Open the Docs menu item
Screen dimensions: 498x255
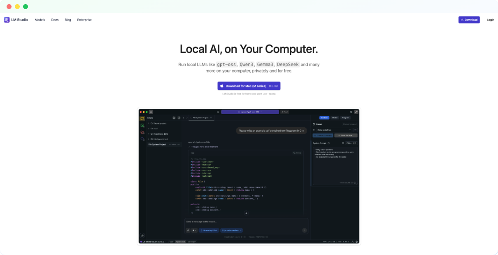[55, 20]
